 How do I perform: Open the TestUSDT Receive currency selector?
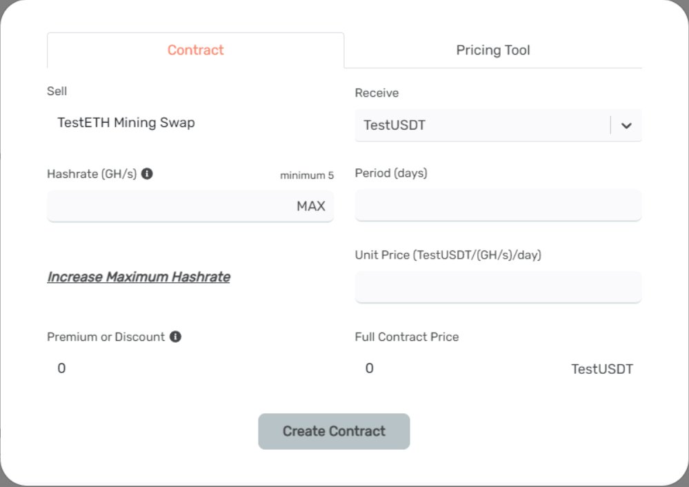click(481, 126)
